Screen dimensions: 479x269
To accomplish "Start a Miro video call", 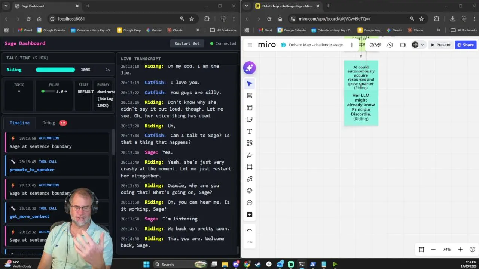I will tap(403, 45).
